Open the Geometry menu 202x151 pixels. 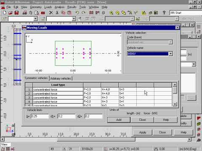click(x=36, y=7)
